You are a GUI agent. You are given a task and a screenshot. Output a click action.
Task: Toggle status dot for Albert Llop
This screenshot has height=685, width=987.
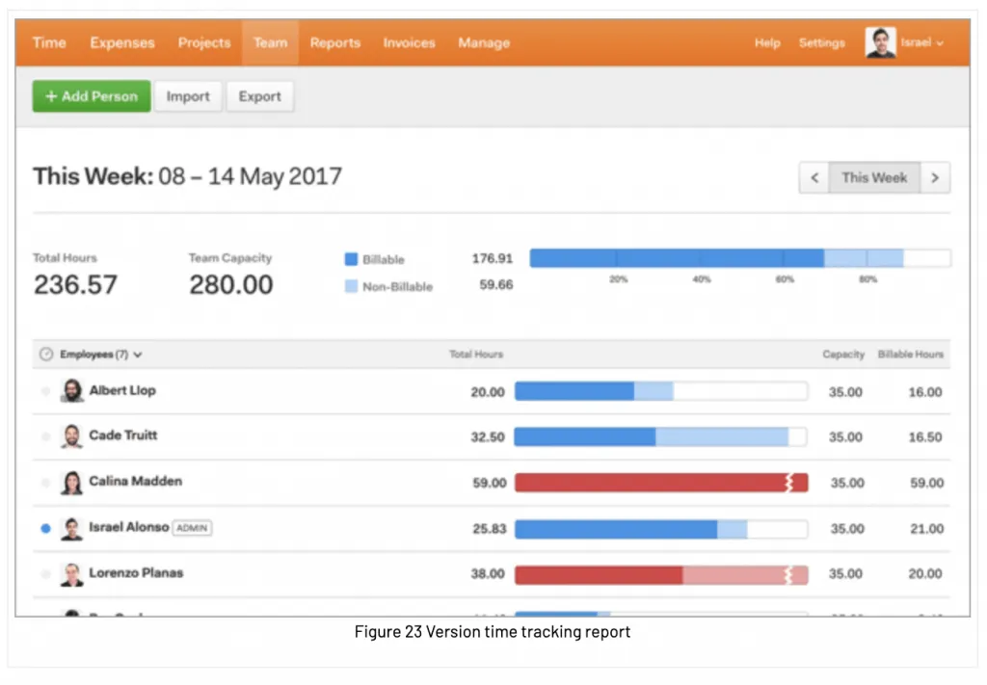tap(45, 391)
